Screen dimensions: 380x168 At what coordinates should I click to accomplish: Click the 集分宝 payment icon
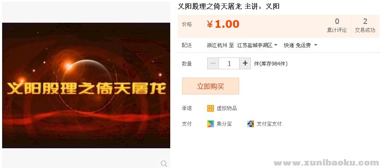[x=210, y=124]
